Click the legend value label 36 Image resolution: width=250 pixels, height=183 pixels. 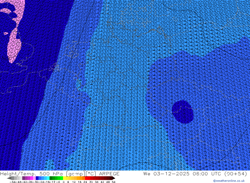point(96,182)
